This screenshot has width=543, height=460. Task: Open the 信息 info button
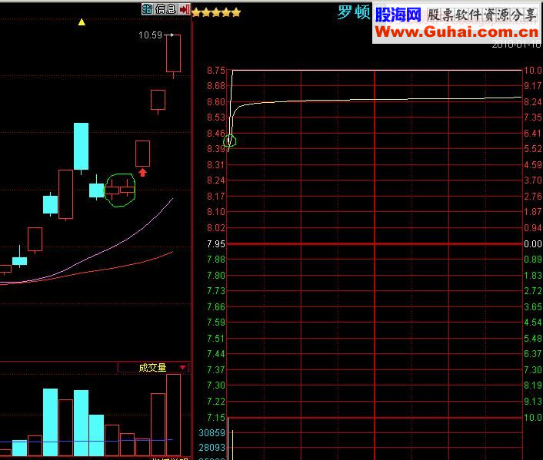point(165,9)
